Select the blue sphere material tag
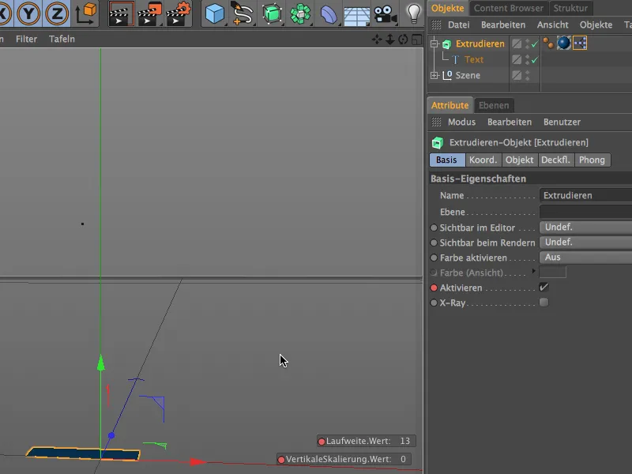 [x=564, y=43]
